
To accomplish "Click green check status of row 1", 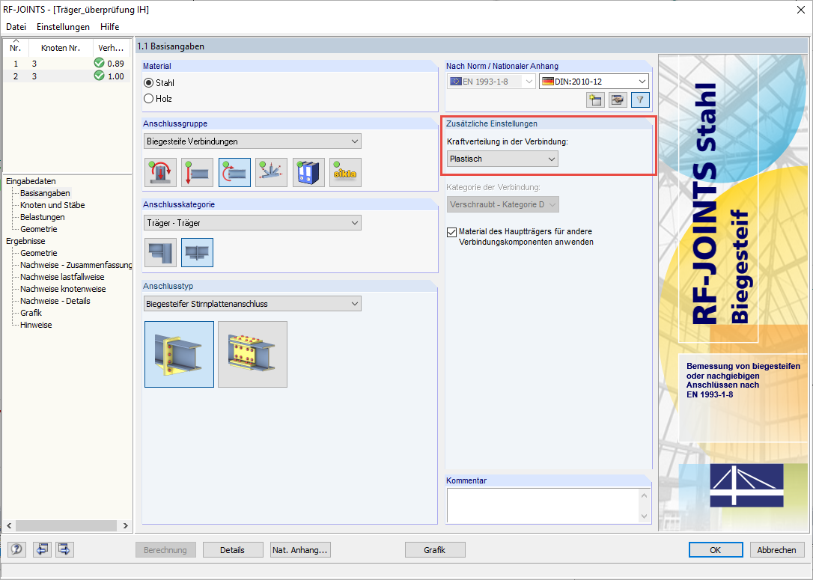I will [x=99, y=63].
